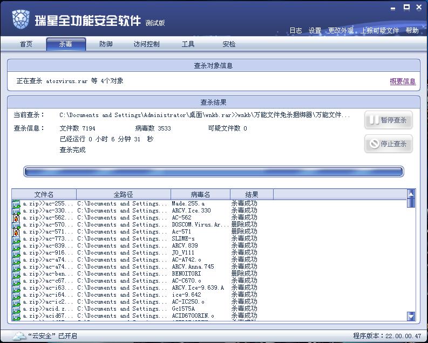The width and height of the screenshot is (428, 343).
Task: Open the 概要信息 summary link
Action: (403, 81)
